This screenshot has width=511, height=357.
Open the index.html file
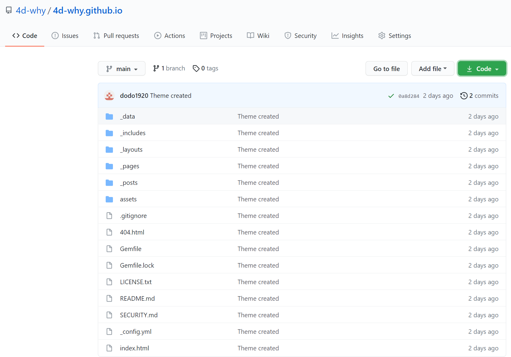(x=135, y=348)
